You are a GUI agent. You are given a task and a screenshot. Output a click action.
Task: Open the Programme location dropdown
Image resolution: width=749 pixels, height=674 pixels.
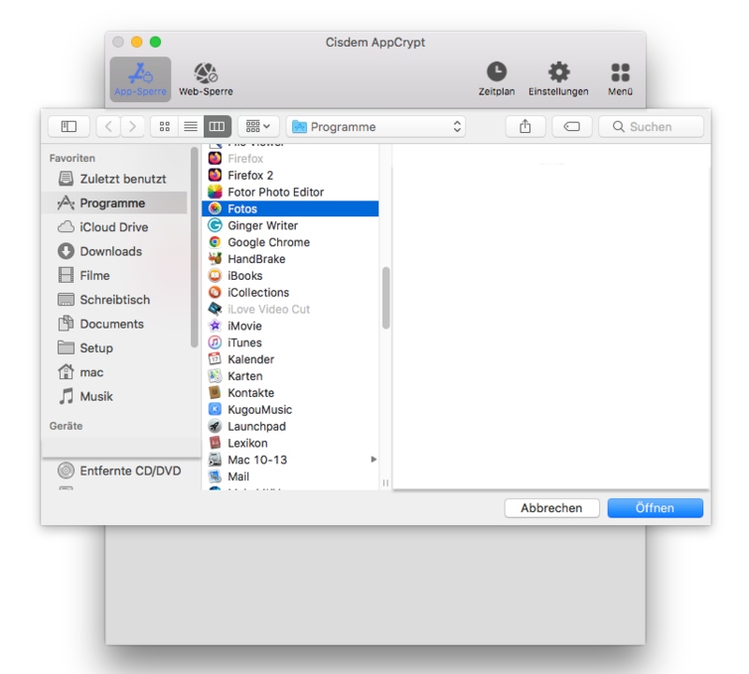pyautogui.click(x=375, y=126)
